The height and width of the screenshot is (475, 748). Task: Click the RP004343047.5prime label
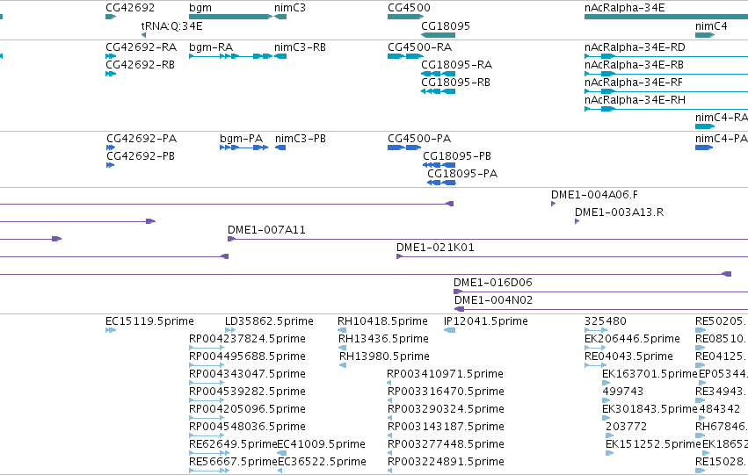coord(247,375)
